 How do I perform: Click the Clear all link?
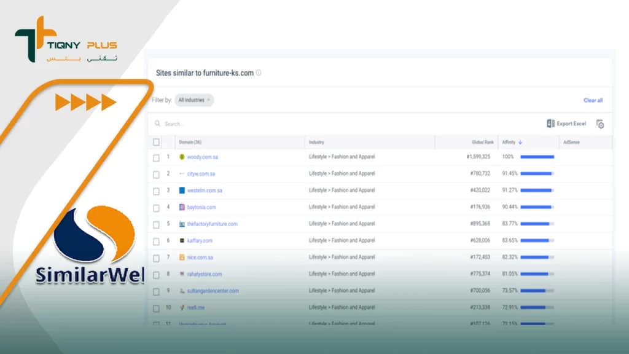coord(593,100)
